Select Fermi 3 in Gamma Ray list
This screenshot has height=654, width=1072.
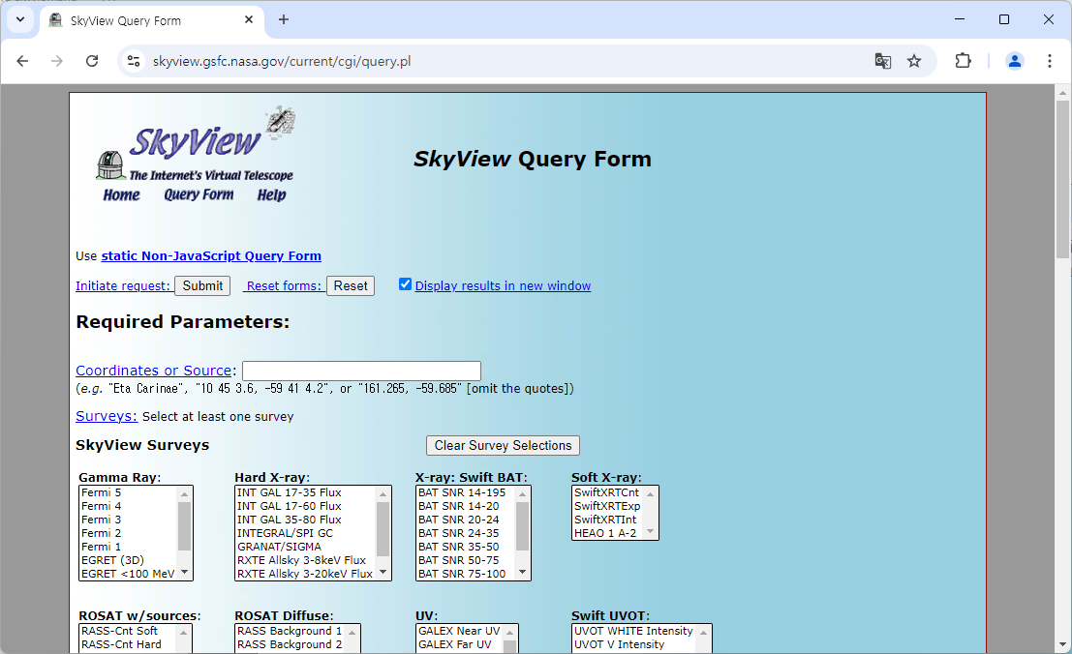(128, 520)
